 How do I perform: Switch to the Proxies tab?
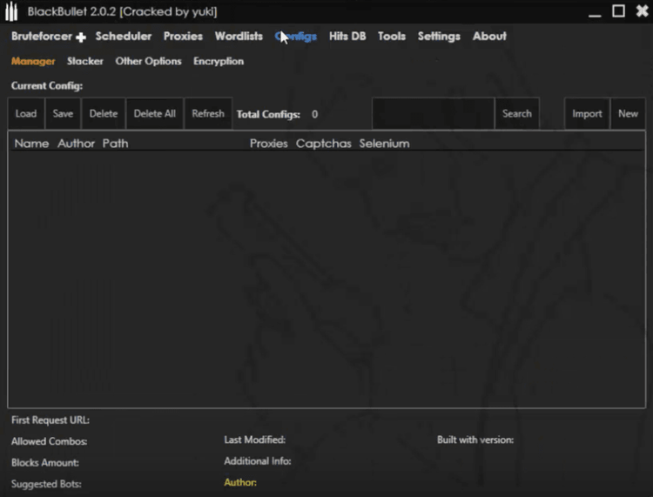click(183, 37)
